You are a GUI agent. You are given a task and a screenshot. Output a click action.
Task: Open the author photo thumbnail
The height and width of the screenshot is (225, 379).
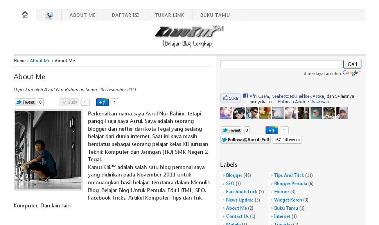click(48, 150)
